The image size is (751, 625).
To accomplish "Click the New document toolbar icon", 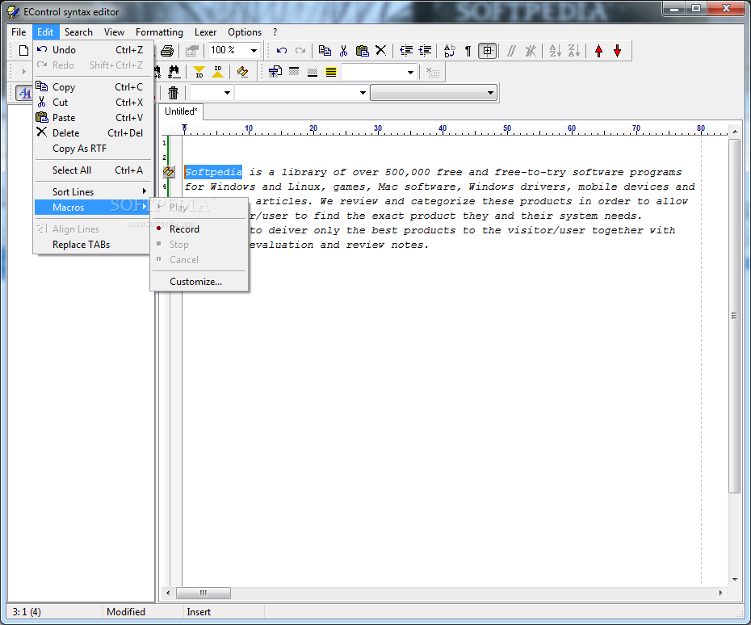I will (23, 50).
